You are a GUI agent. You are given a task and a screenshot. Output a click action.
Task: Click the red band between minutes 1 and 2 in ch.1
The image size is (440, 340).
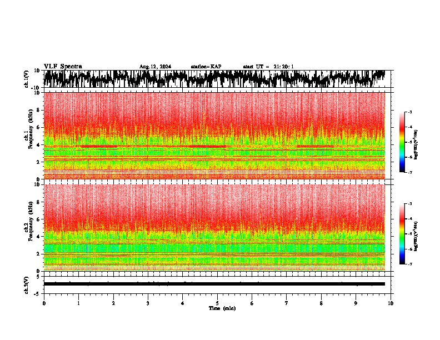(99, 147)
